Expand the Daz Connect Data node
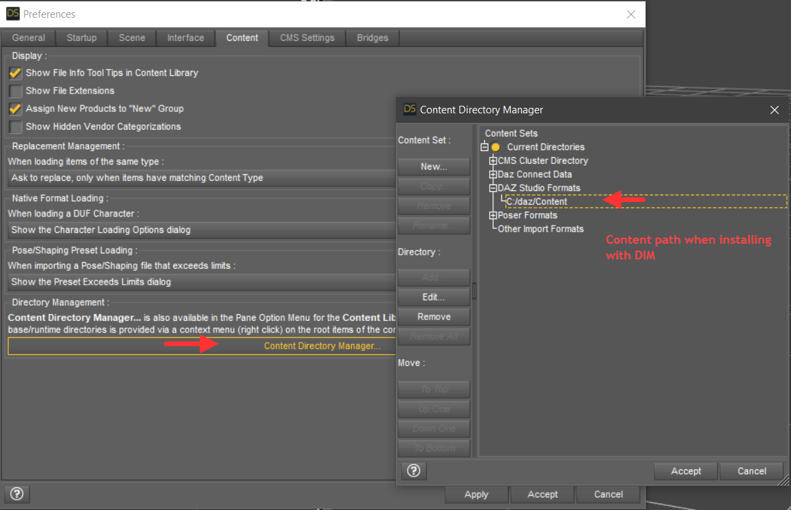This screenshot has width=791, height=510. [x=493, y=174]
